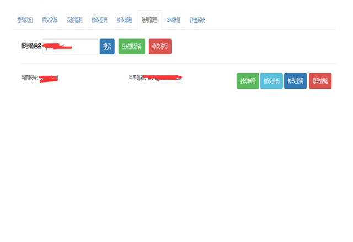
Task: Click the green 生成激活码 button
Action: [x=132, y=47]
